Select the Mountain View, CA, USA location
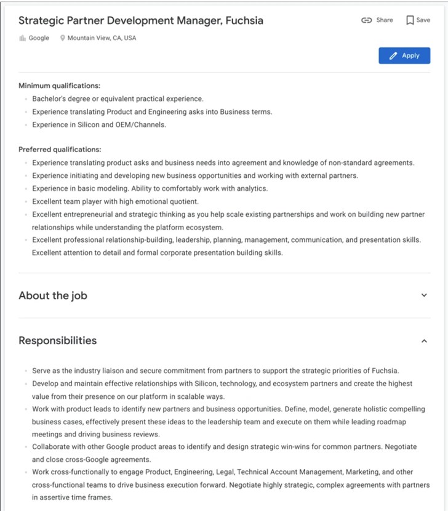This screenshot has height=511, width=448. 102,38
